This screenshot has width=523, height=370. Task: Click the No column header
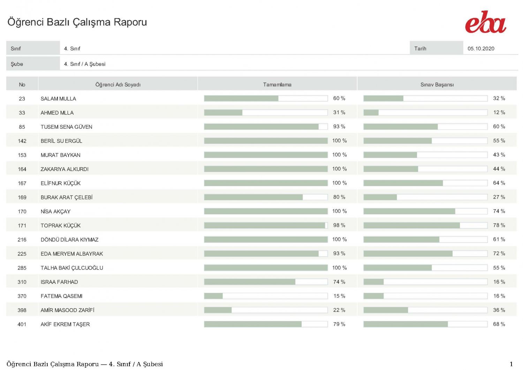(22, 84)
